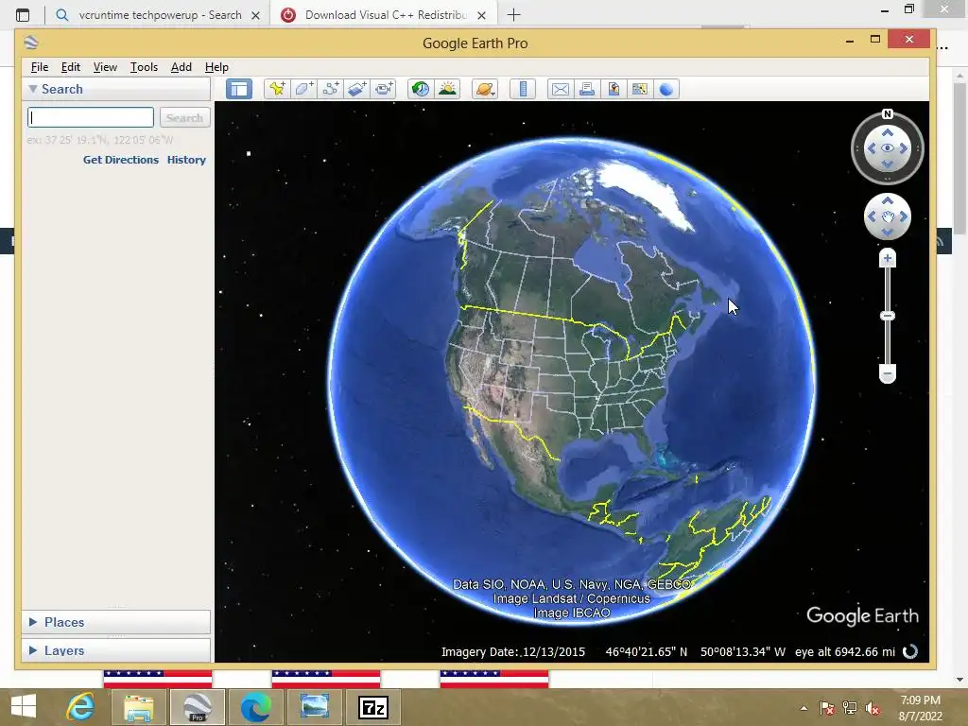968x726 pixels.
Task: Toggle the sidebar with the toolbar button
Action: click(x=239, y=90)
